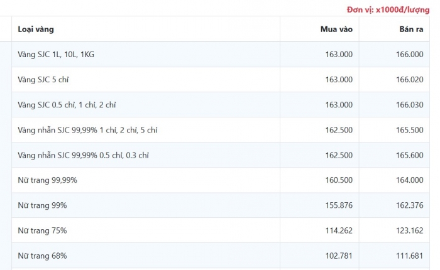
Task: Click the "Nữ trang 99,99%" row label
Action: tap(47, 180)
